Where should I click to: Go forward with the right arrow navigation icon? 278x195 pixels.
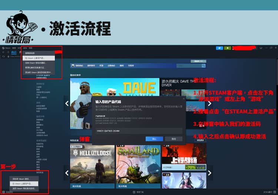[8, 52]
